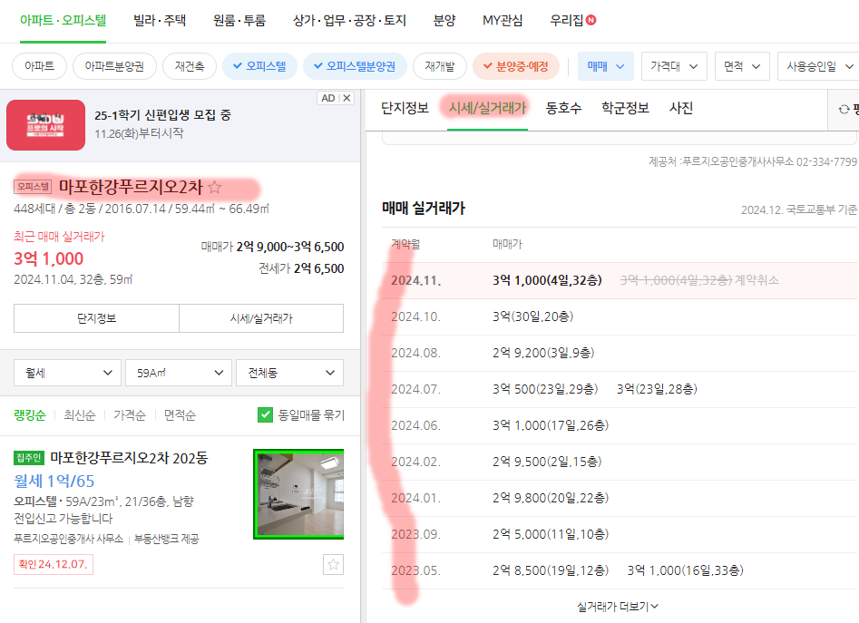This screenshot has height=623, width=859.
Task: Open the 월세 deal type dropdown
Action: point(67,373)
